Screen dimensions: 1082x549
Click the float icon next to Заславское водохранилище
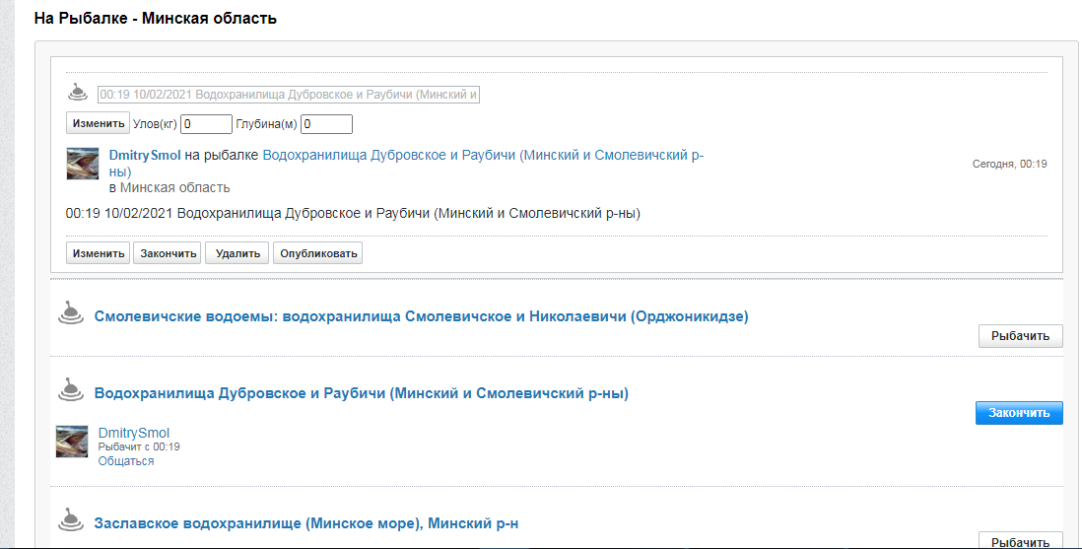click(70, 520)
